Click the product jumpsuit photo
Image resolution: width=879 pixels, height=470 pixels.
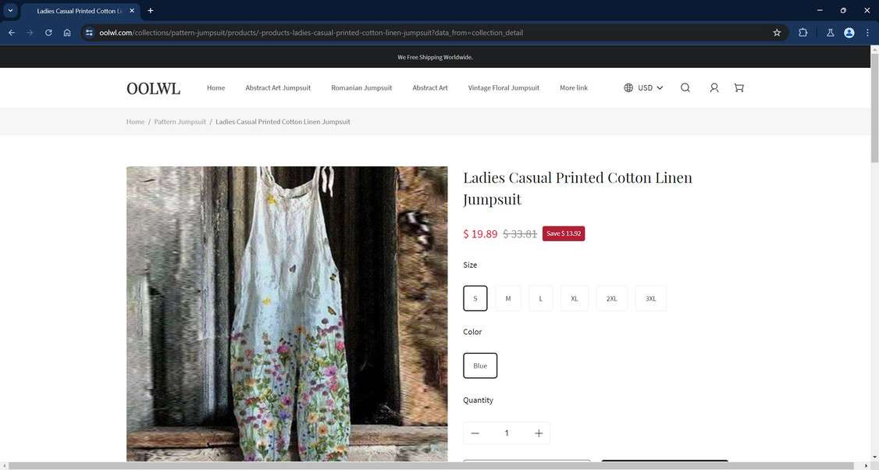286,312
